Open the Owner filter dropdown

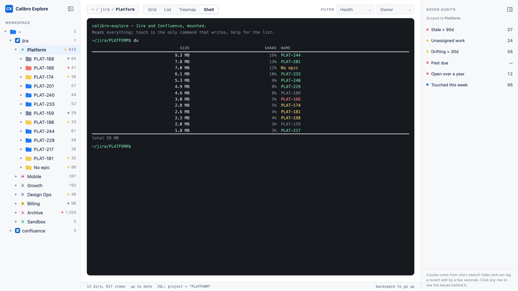(x=395, y=10)
